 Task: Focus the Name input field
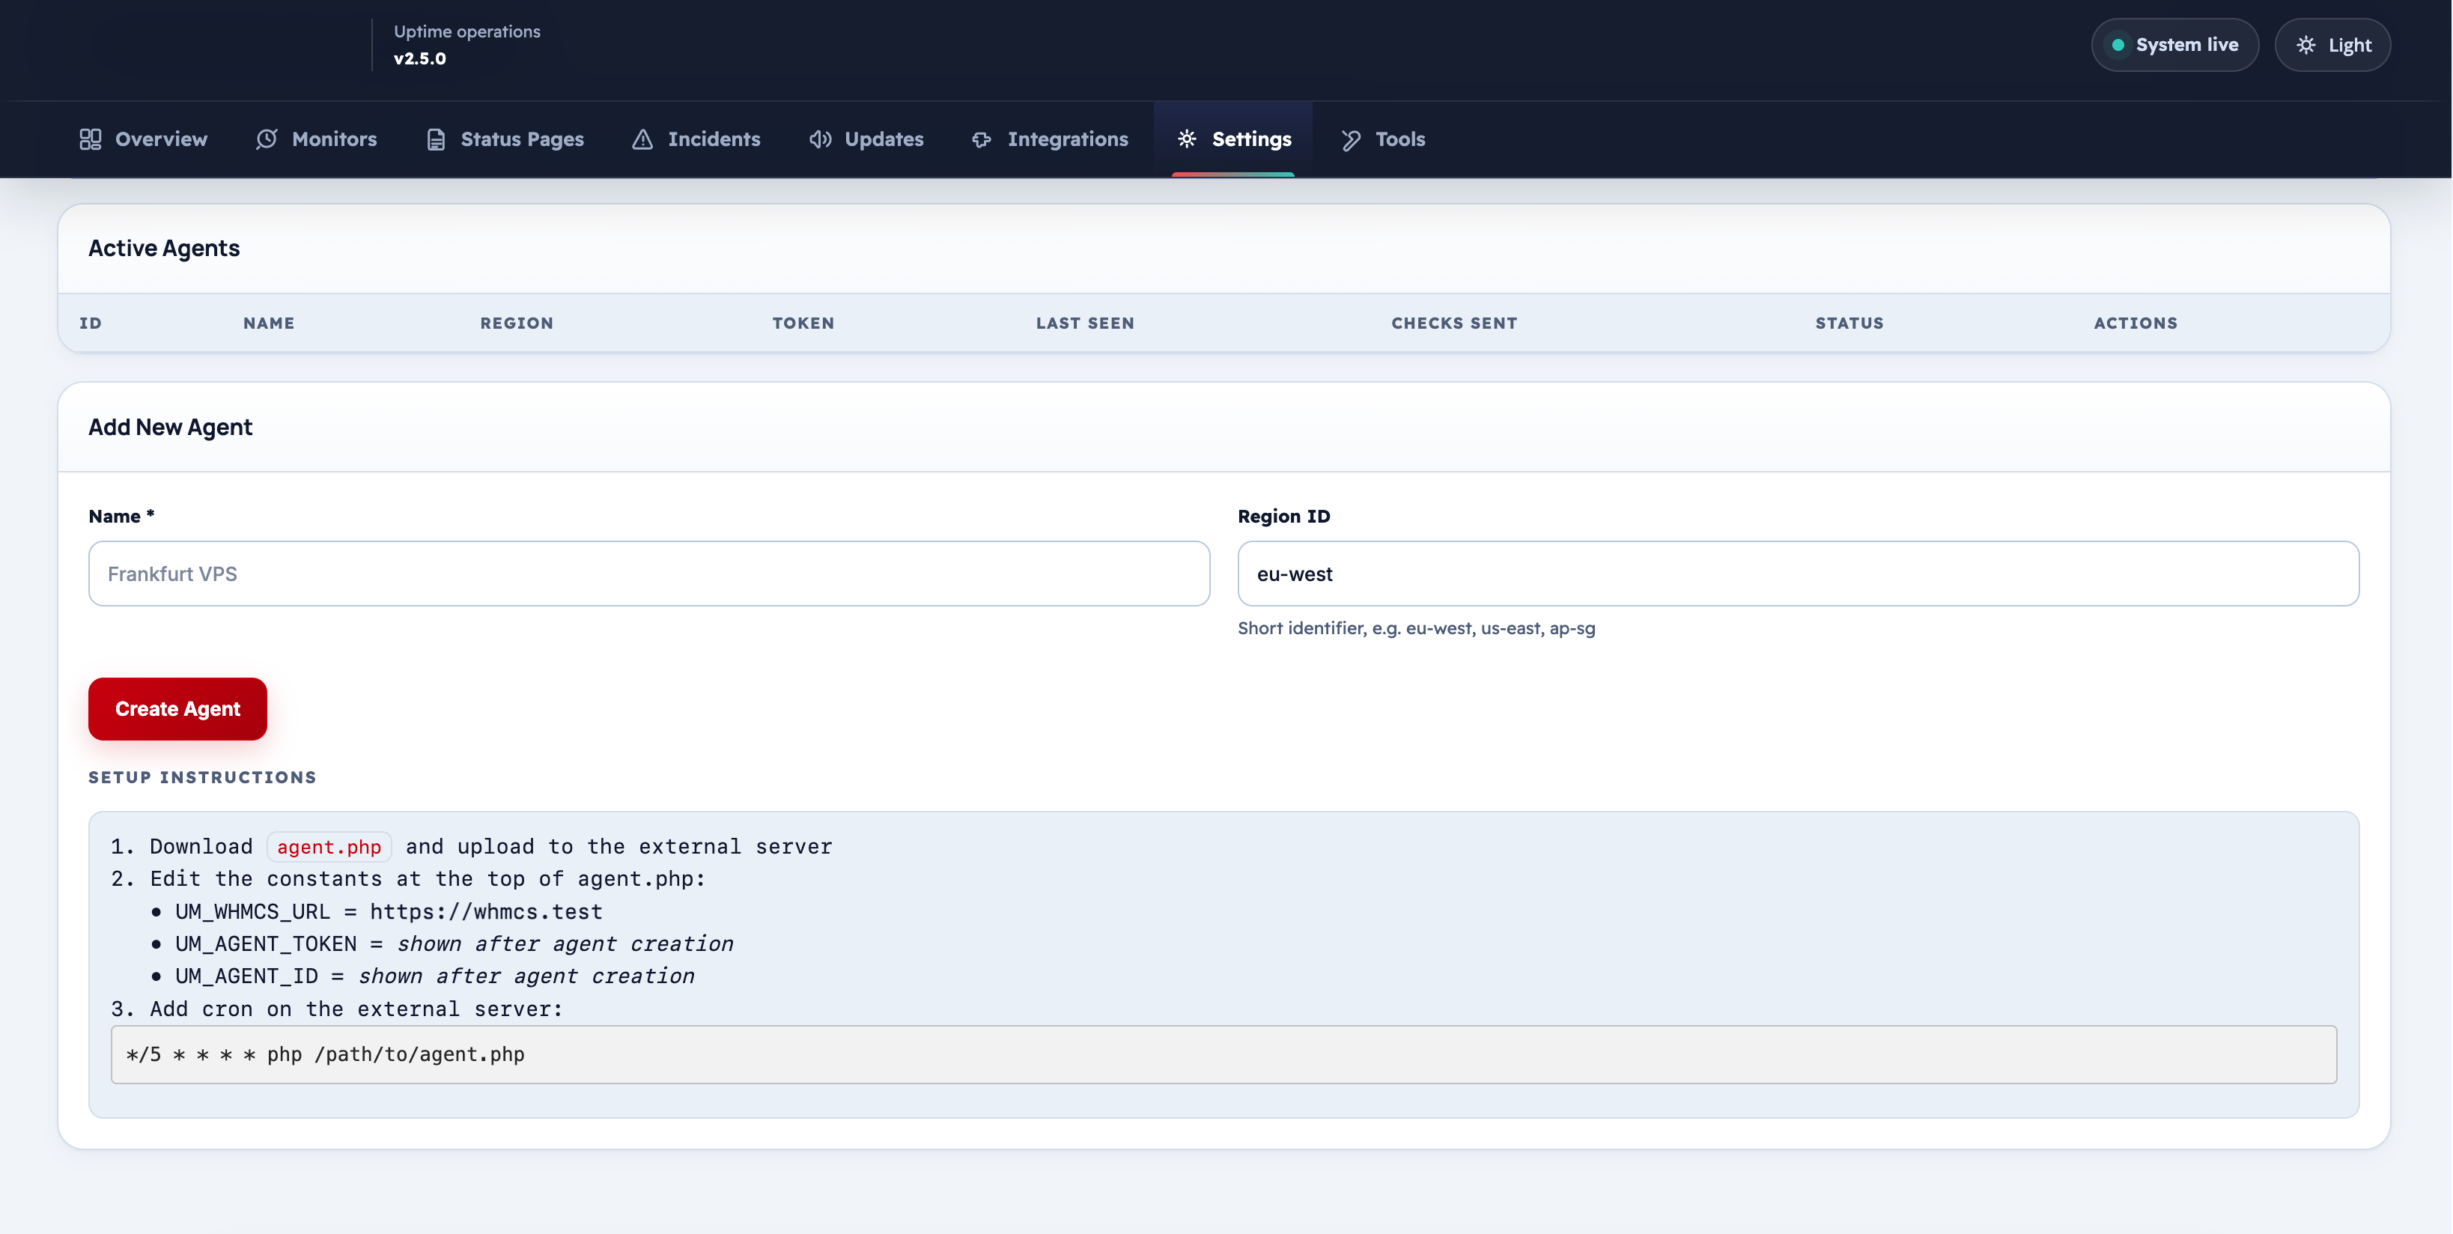[649, 574]
